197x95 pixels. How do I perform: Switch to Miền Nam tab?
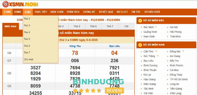(x=11, y=26)
